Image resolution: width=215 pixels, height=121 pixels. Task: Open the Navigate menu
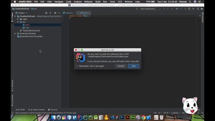click(59, 2)
